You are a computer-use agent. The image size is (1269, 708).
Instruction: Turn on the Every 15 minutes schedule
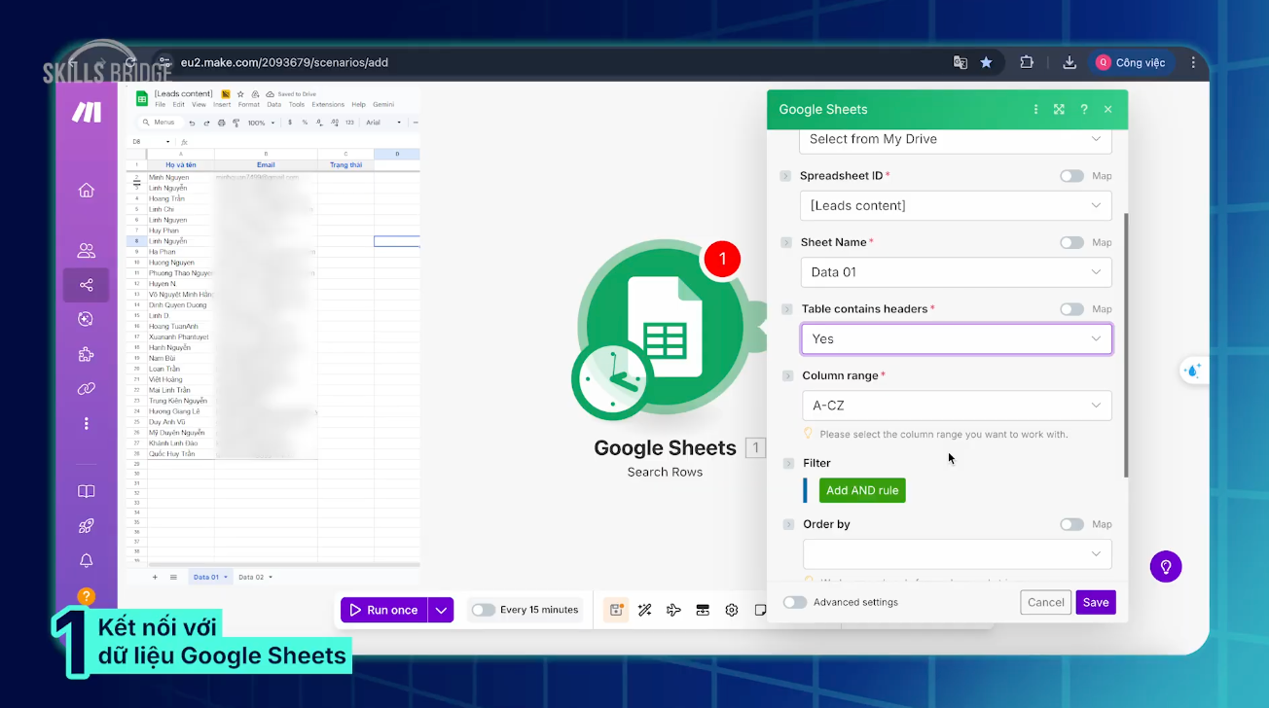coord(484,610)
